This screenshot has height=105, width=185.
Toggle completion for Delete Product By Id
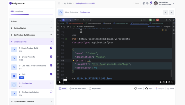click(51, 48)
